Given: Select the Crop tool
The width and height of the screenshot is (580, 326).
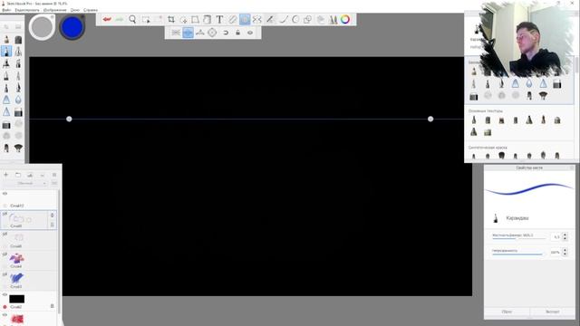Looking at the screenshot, I should tap(171, 19).
